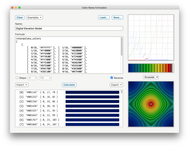Maximize the window with the green button
The width and height of the screenshot is (189, 147).
pyautogui.click(x=19, y=8)
